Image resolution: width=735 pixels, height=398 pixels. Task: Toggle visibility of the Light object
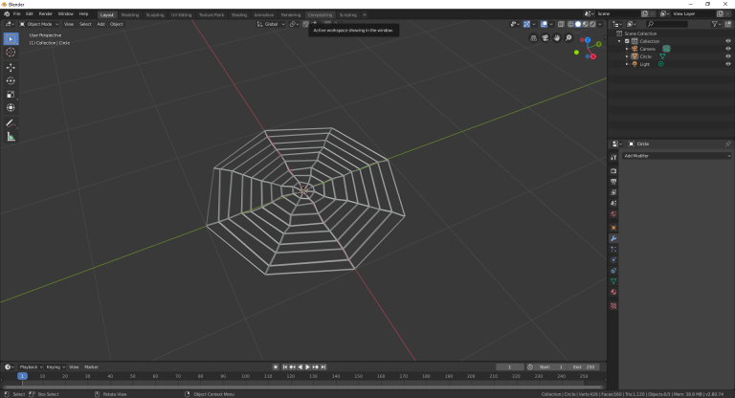(727, 64)
